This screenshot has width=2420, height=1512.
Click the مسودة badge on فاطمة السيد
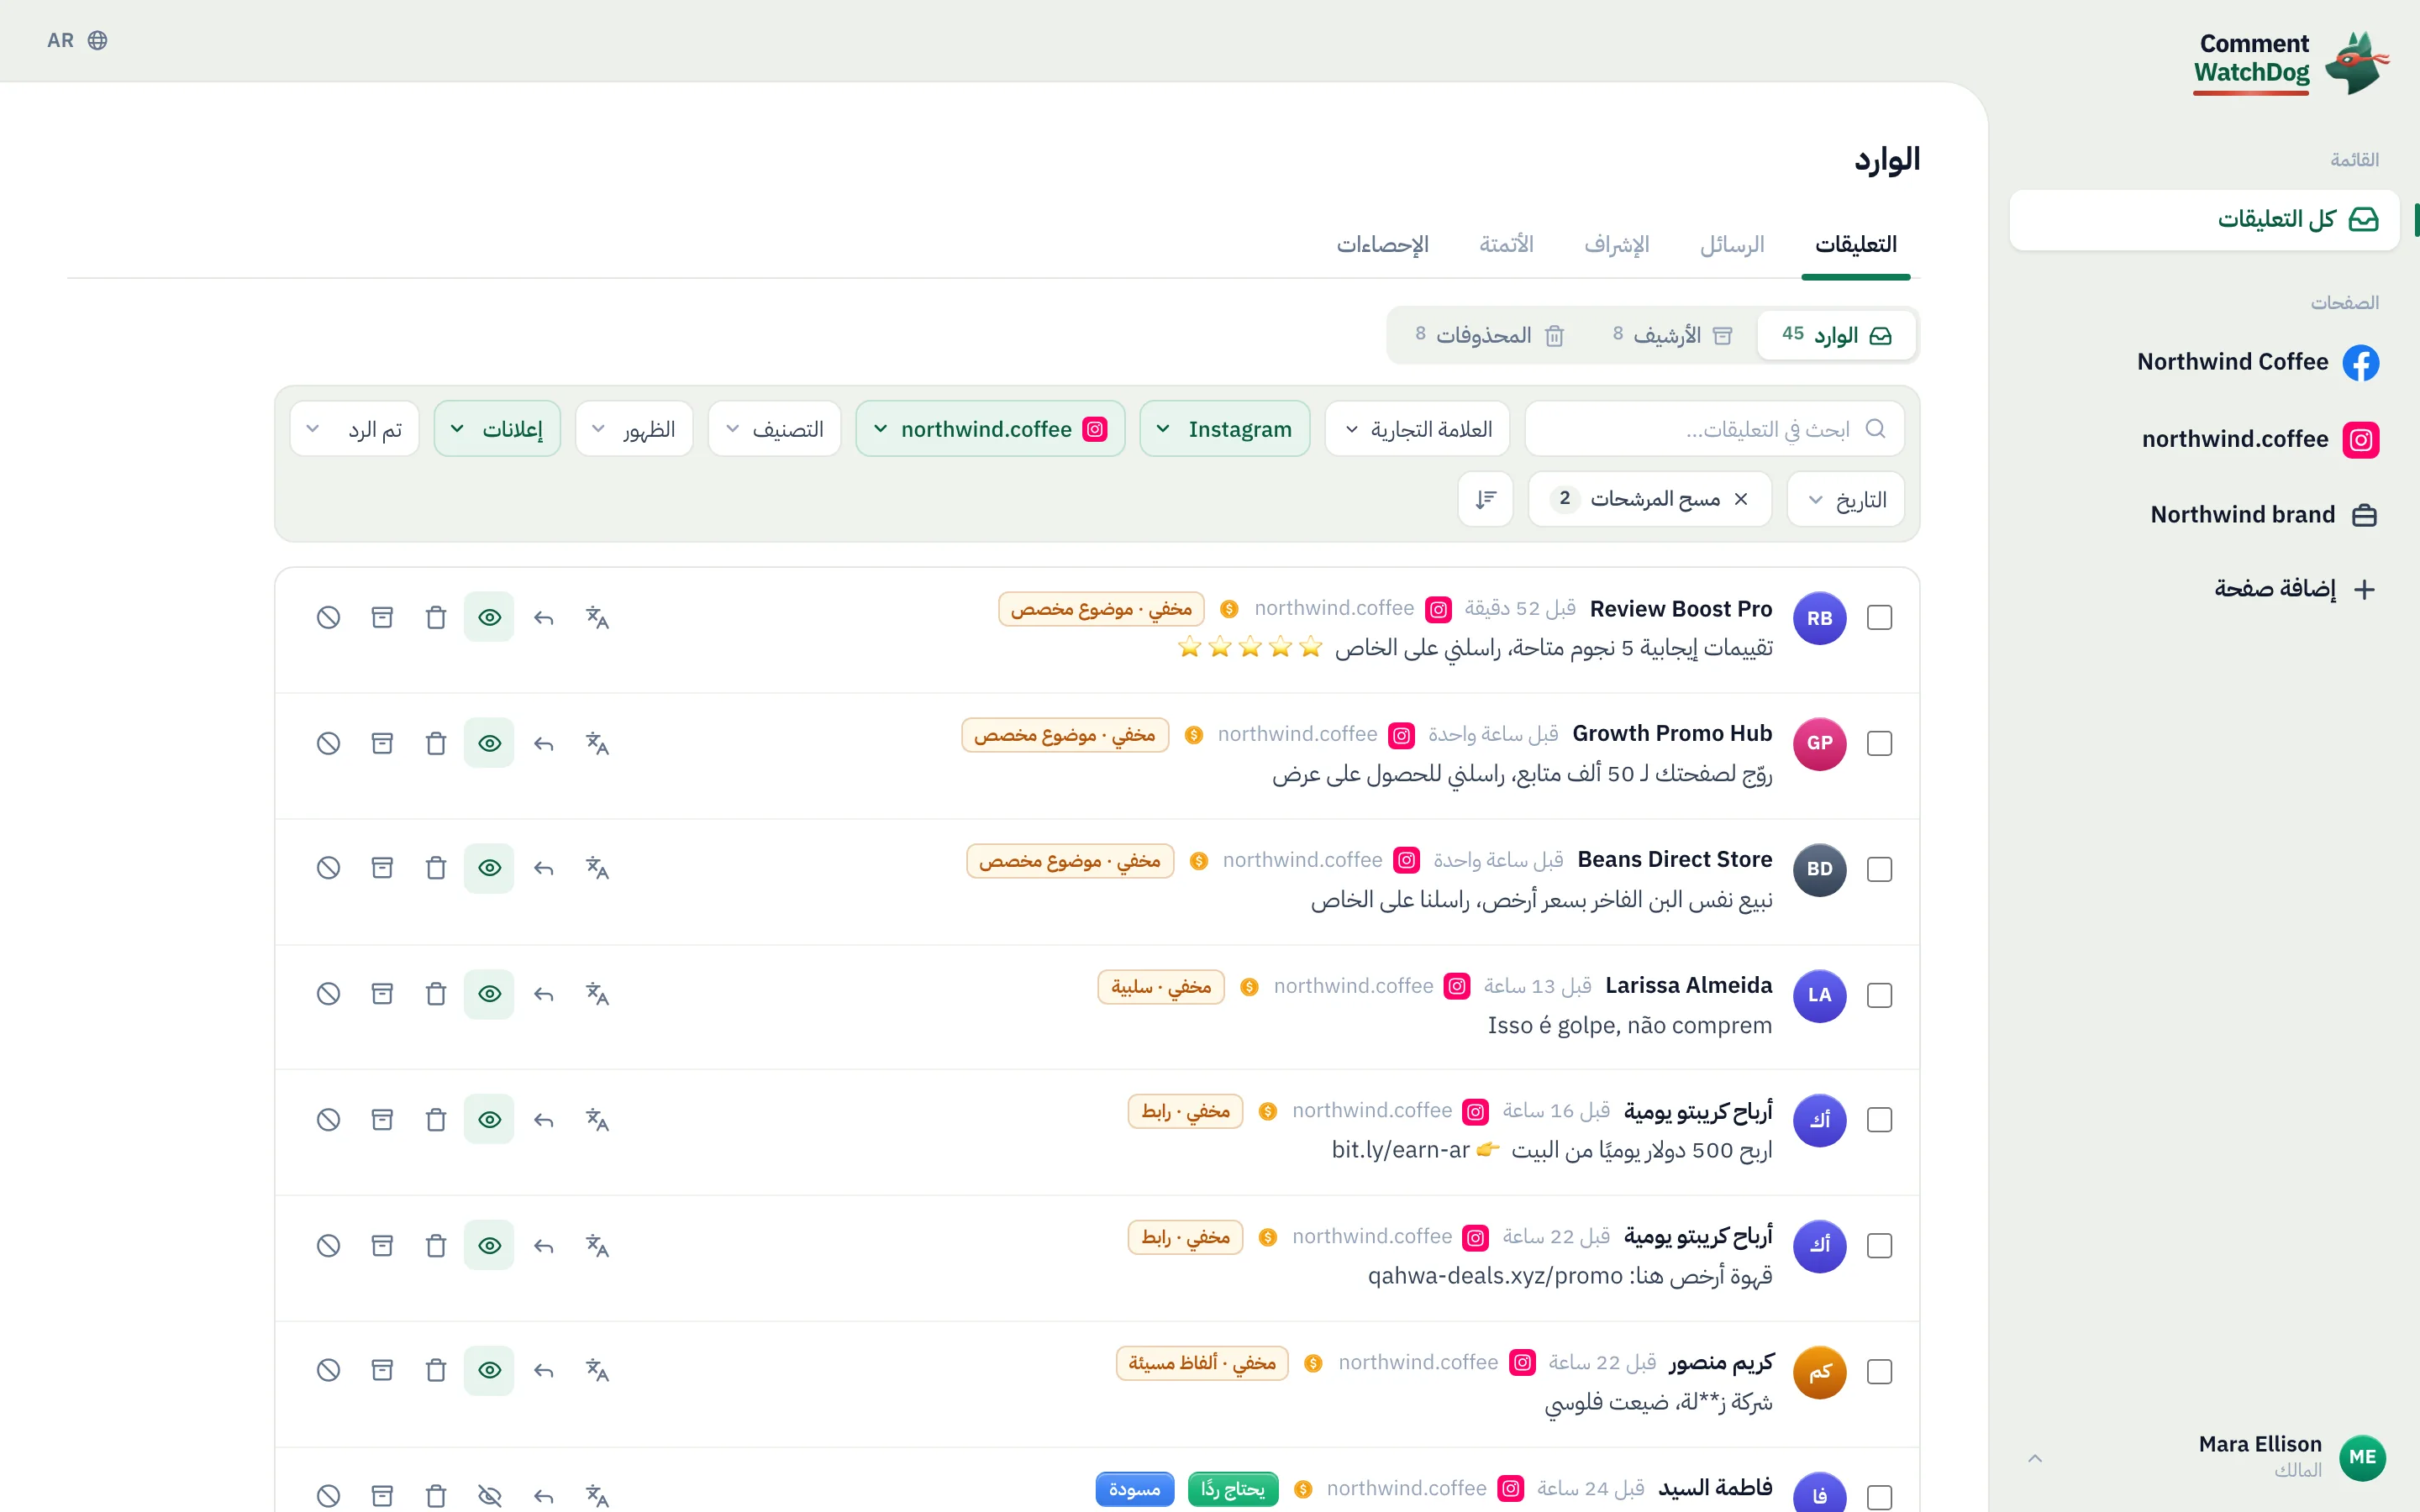click(1134, 1489)
